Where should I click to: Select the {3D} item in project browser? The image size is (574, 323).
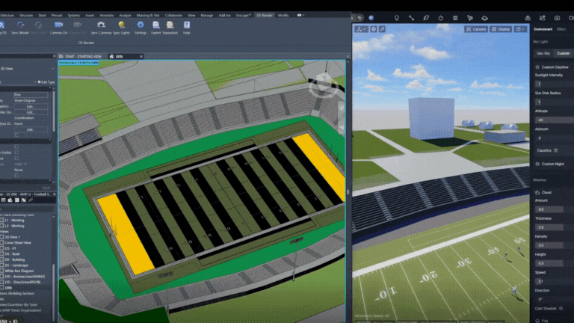(8, 288)
